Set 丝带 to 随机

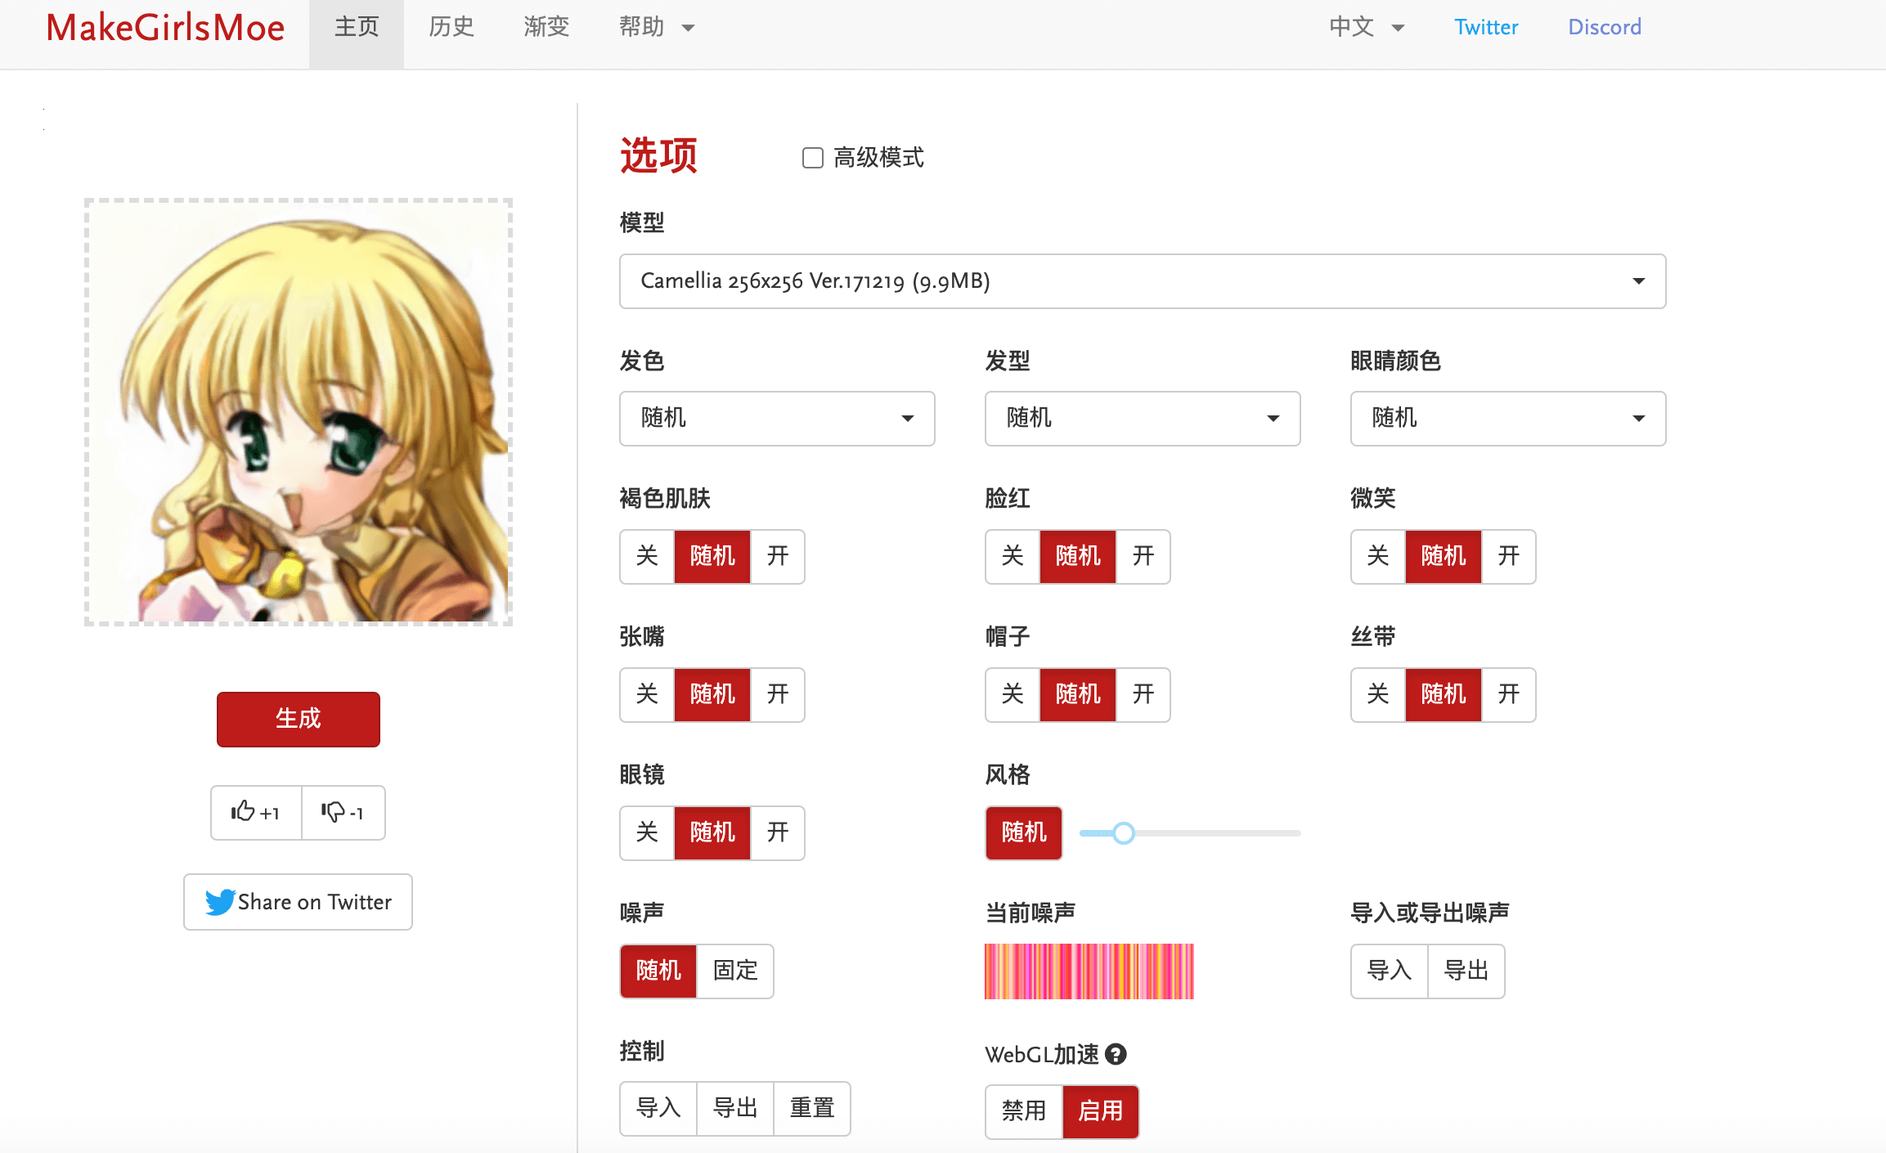(x=1444, y=695)
